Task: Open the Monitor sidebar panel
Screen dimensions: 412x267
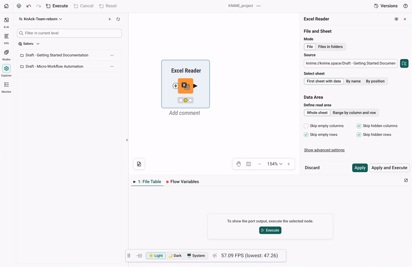Action: (6, 88)
